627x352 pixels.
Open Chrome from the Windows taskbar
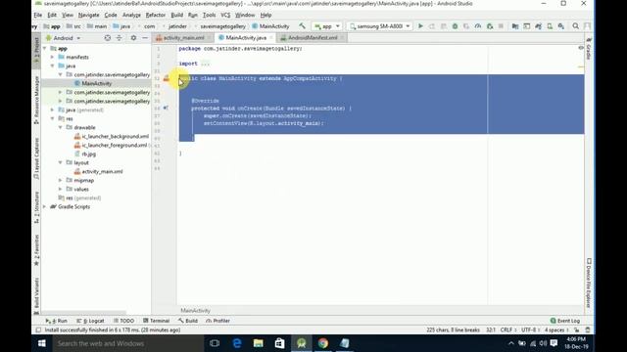click(x=323, y=343)
